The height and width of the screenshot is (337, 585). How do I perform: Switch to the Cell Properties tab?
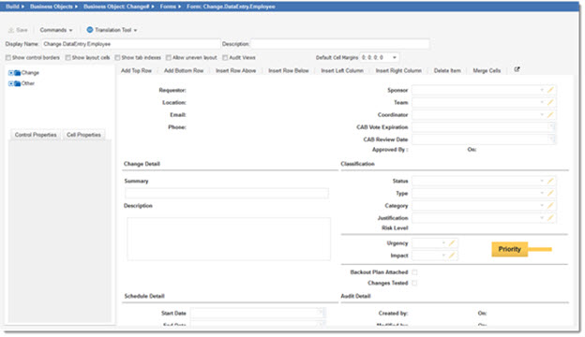(x=84, y=135)
